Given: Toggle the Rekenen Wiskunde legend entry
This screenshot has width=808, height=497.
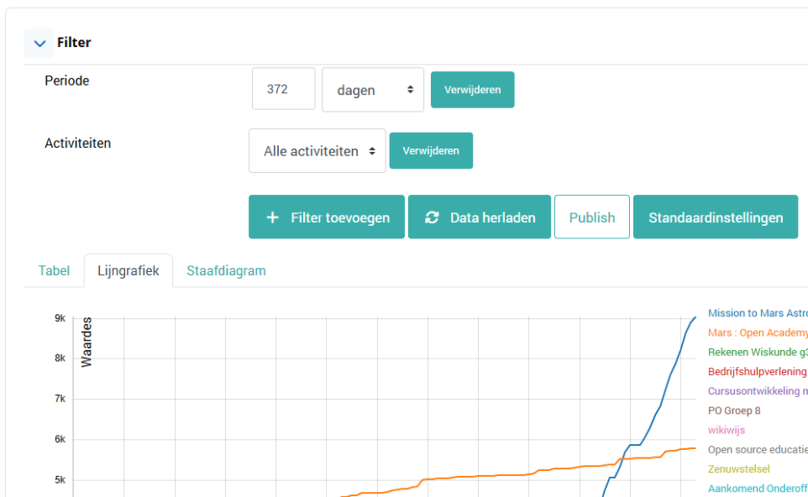Looking at the screenshot, I should click(x=757, y=353).
